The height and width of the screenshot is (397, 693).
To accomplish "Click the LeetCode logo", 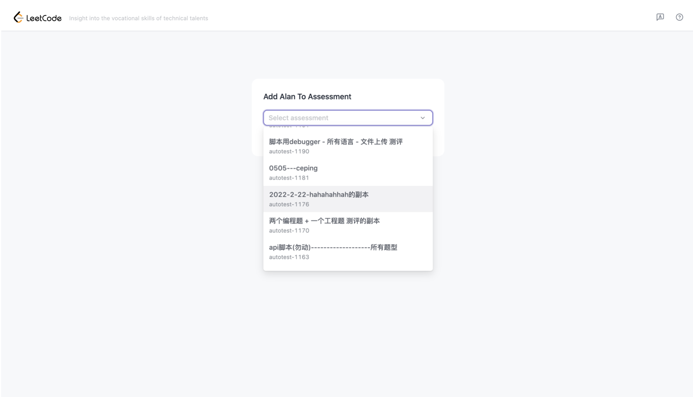I will [x=37, y=17].
